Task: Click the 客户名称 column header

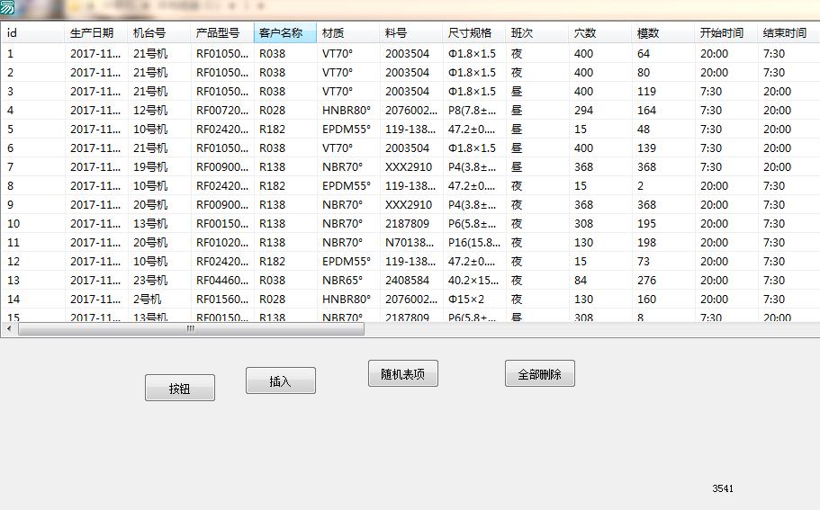Action: tap(285, 33)
